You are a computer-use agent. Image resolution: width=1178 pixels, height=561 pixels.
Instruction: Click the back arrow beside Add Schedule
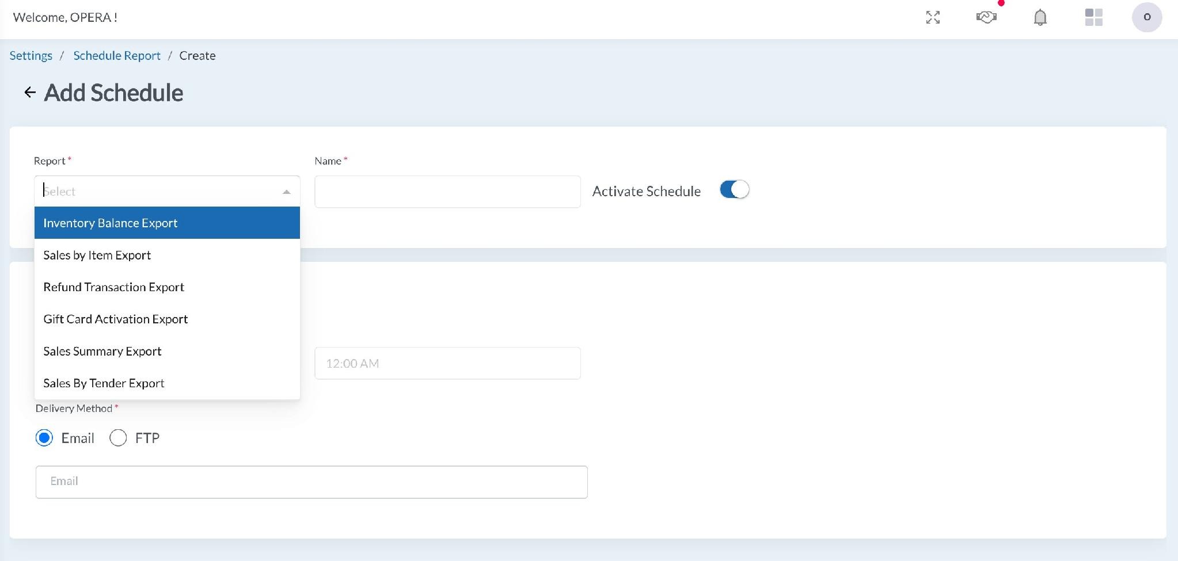pos(30,92)
